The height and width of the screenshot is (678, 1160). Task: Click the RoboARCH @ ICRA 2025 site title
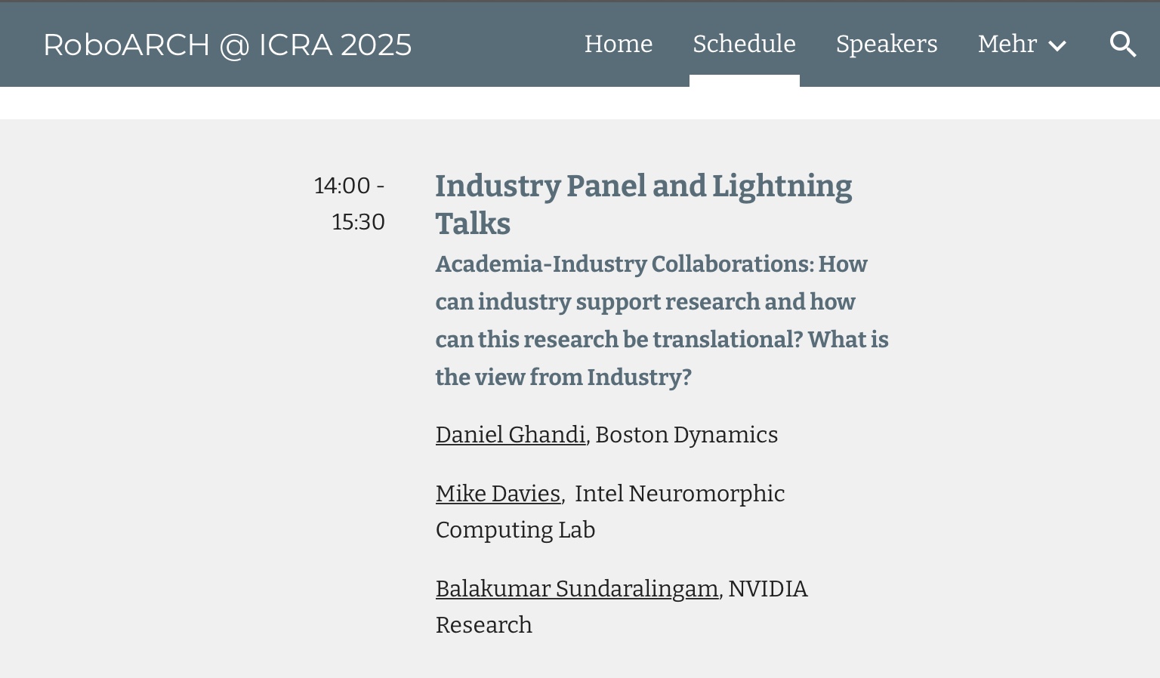[227, 45]
